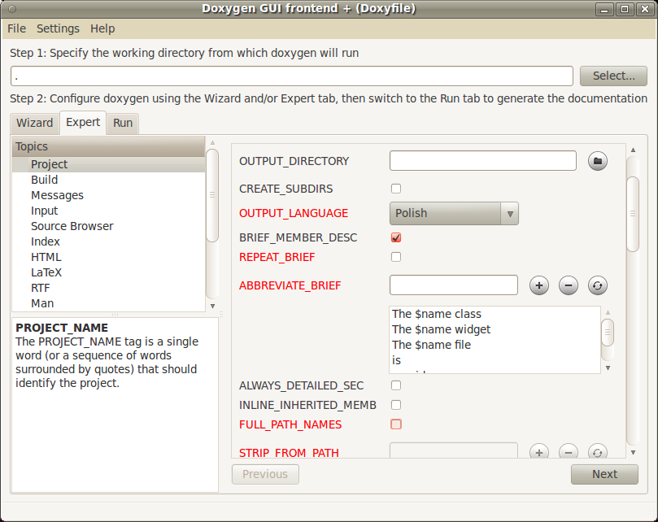Click scroll-down arrow of abbreviation list
The width and height of the screenshot is (658, 522).
pyautogui.click(x=608, y=368)
